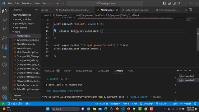Open the Search view in activity bar
The height and width of the screenshot is (112, 199).
(4, 20)
